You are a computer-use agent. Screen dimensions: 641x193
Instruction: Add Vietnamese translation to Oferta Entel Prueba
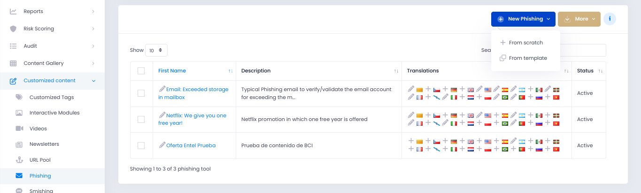548,149
